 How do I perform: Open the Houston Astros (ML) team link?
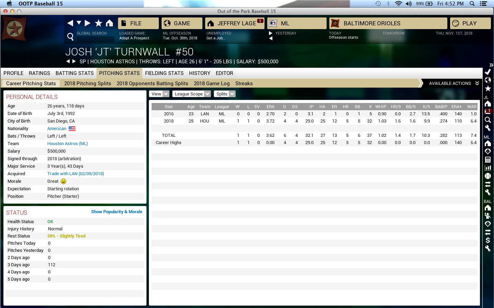point(68,144)
